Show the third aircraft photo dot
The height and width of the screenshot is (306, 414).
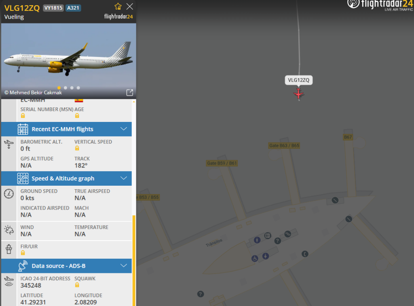pos(72,88)
